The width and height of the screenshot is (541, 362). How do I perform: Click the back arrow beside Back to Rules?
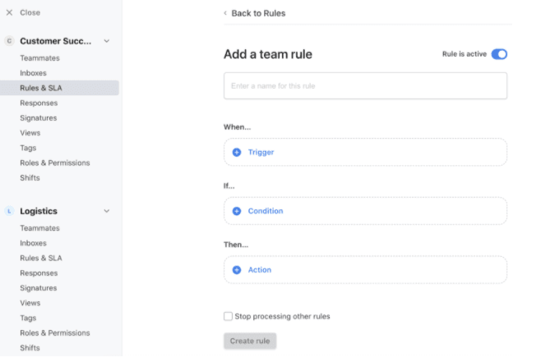pyautogui.click(x=226, y=14)
